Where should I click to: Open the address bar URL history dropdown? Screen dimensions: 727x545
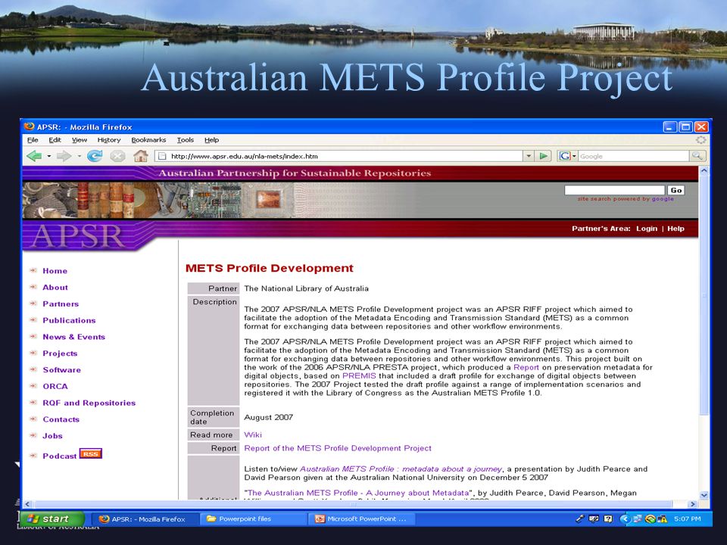tap(529, 156)
